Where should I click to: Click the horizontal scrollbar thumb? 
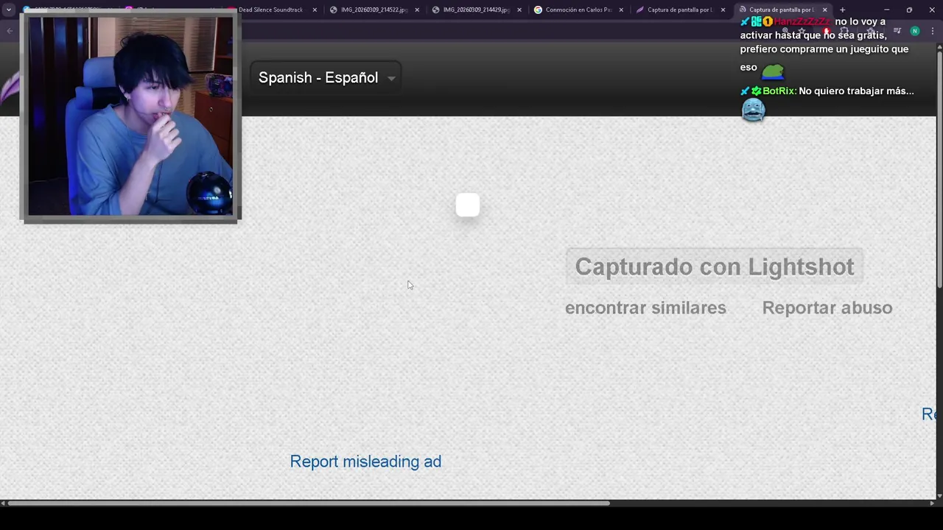pyautogui.click(x=309, y=504)
